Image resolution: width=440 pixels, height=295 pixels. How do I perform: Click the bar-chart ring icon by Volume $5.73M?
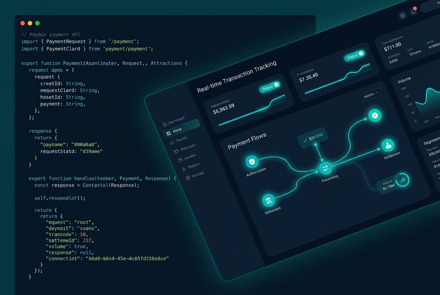[x=403, y=180]
